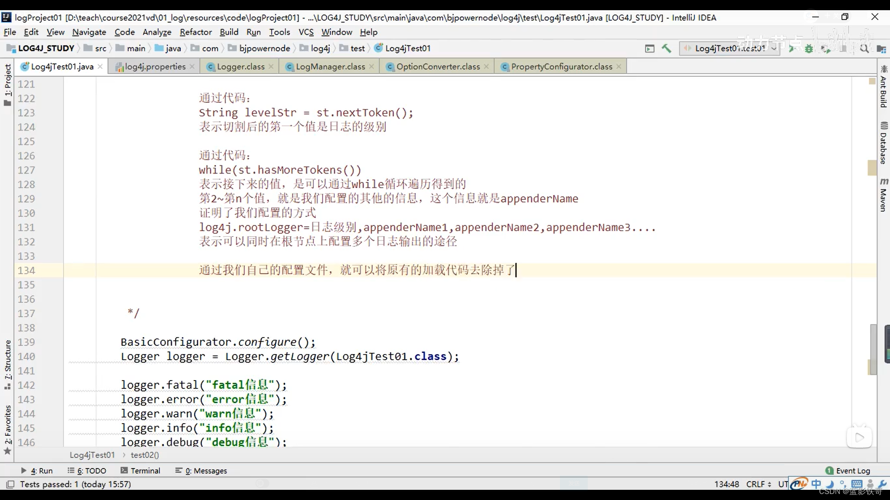
Task: Open the Analyze menu
Action: [157, 32]
